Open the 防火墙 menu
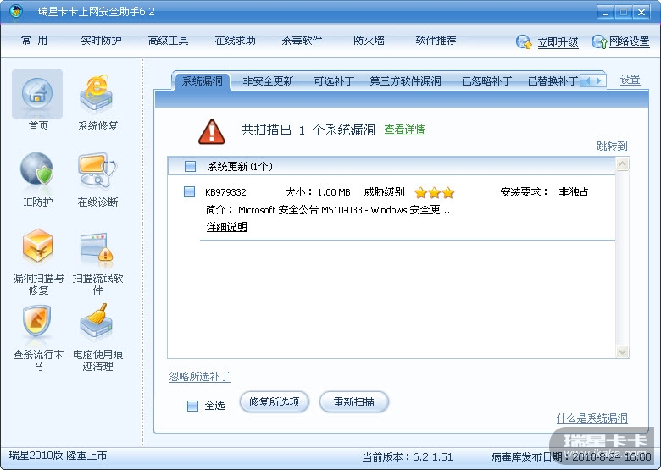The height and width of the screenshot is (470, 661). [369, 41]
